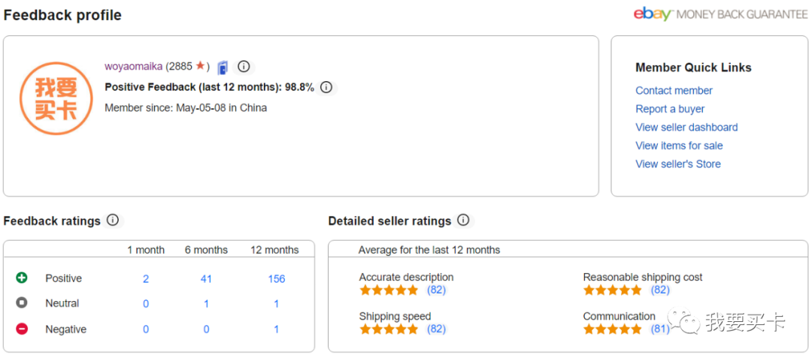Click the blue eBay store badge icon
The height and width of the screenshot is (358, 812).
coord(223,68)
